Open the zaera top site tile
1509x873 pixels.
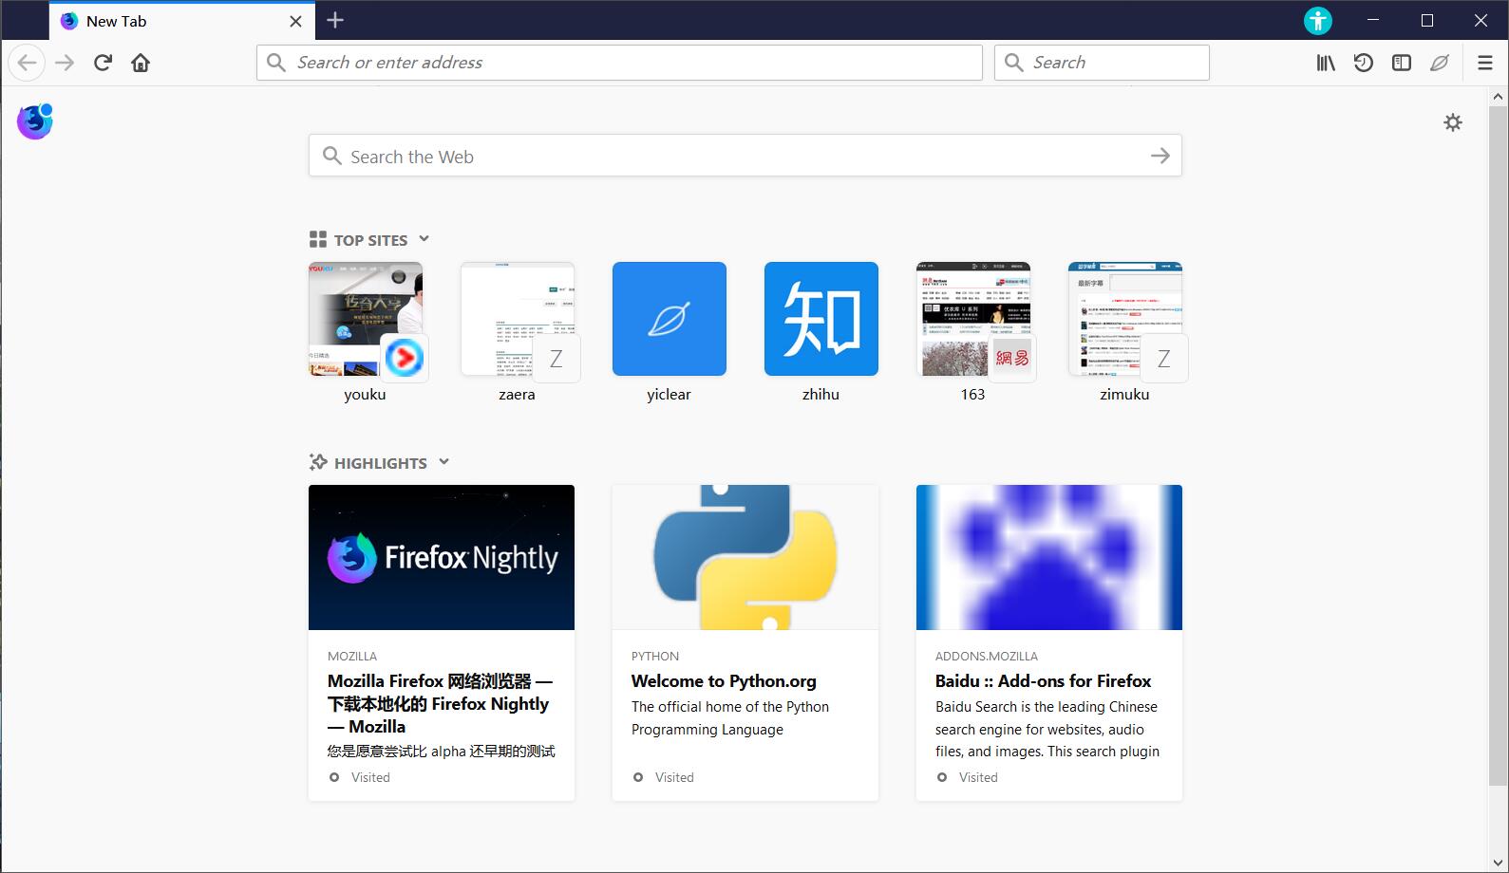[518, 319]
